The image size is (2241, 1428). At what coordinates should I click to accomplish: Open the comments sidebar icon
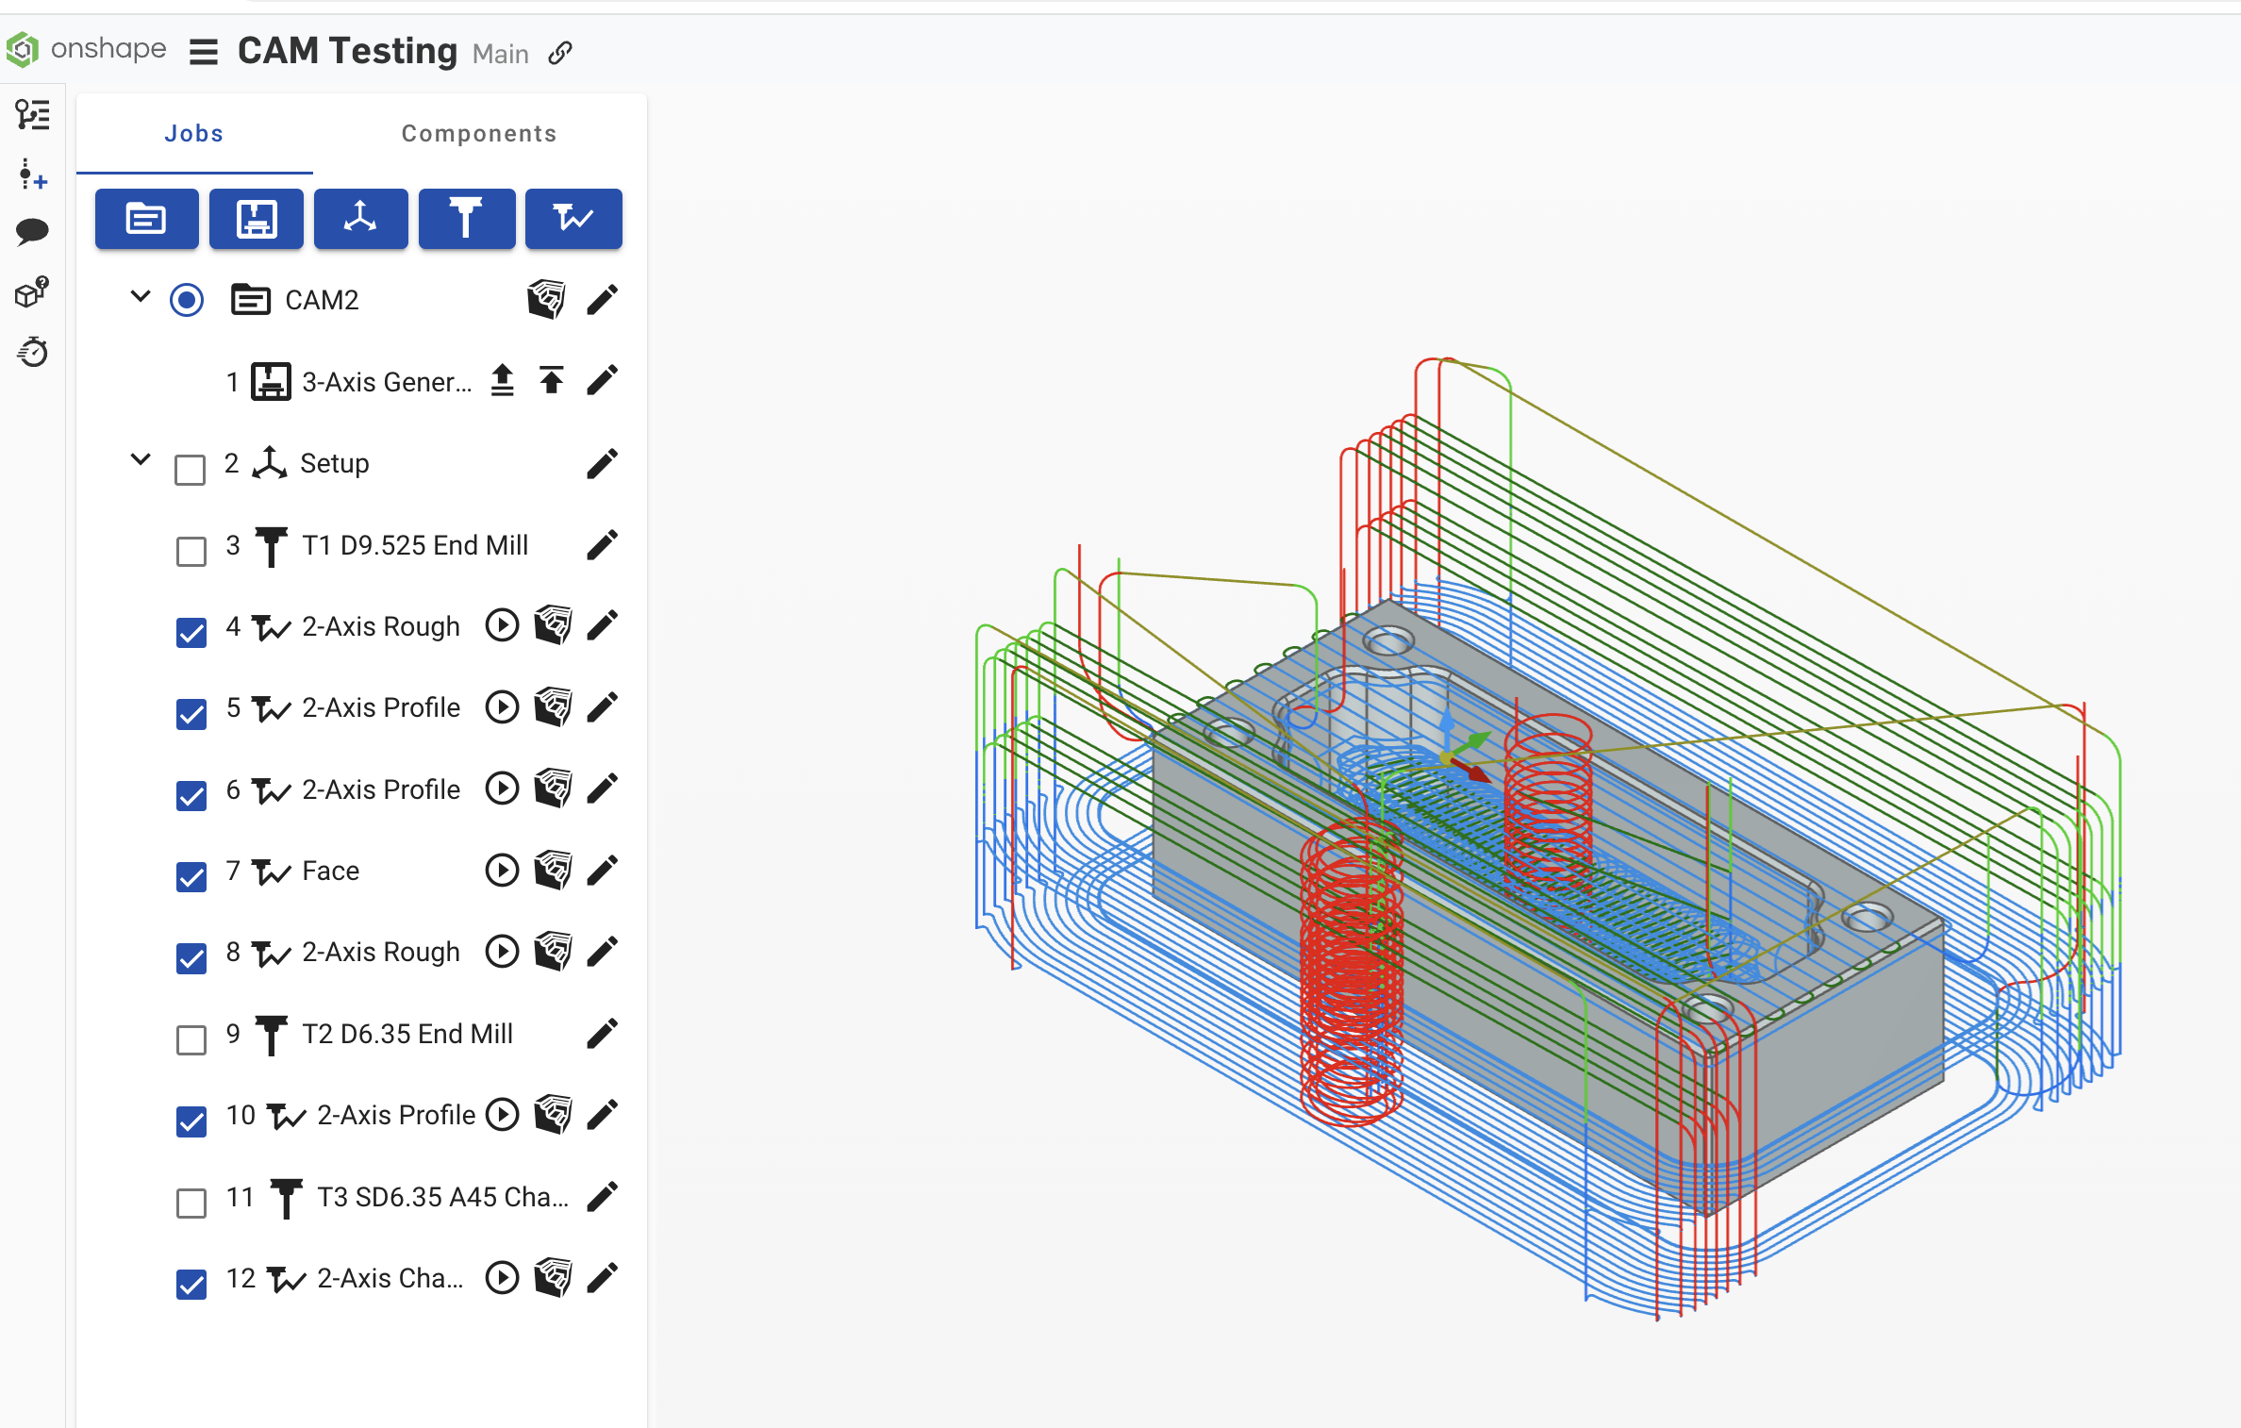point(32,231)
